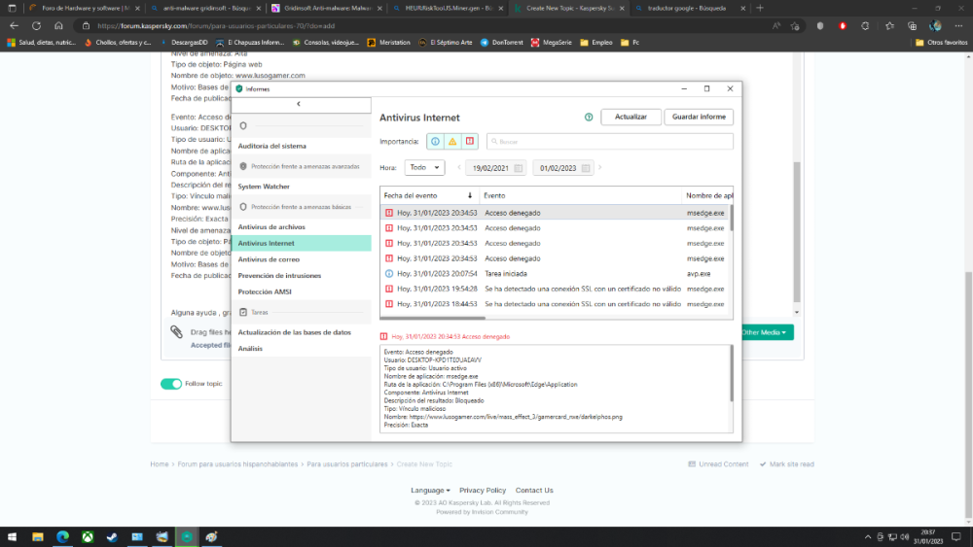The height and width of the screenshot is (547, 973).
Task: Open the calendar for end date 01/02/2023
Action: [x=585, y=168]
